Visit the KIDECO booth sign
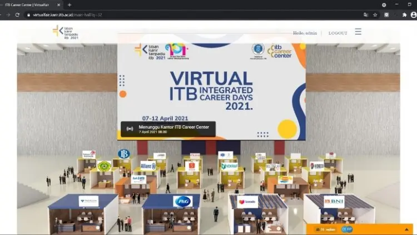Screen dimensions: 417x235 [x=317, y=166]
